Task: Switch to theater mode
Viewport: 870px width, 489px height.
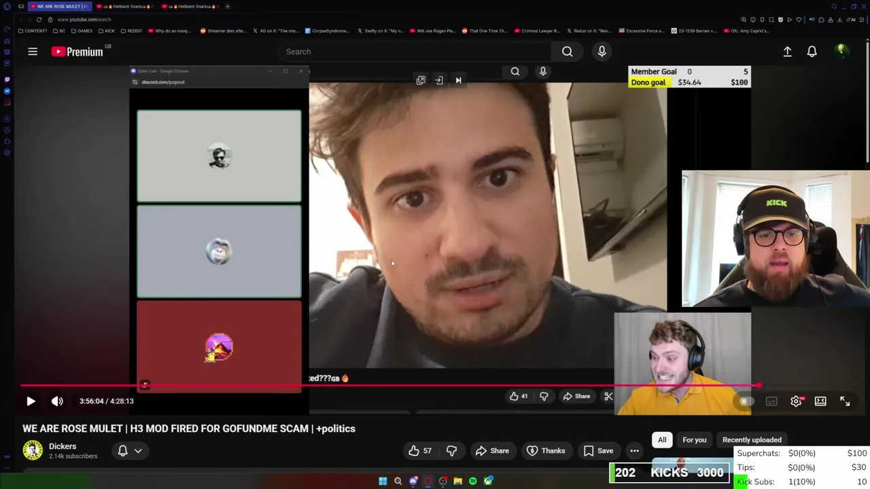Action: (820, 401)
